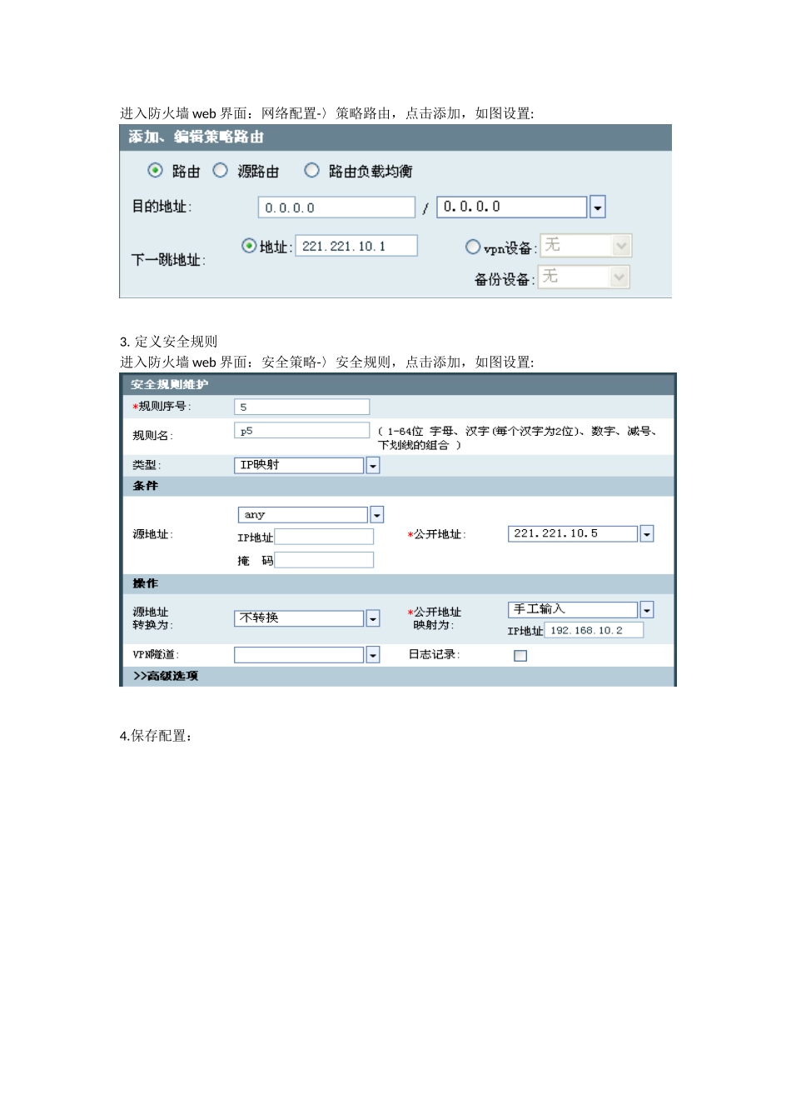Click the source IP地址 input field
Image resolution: width=791 pixels, height=1120 pixels.
click(324, 537)
